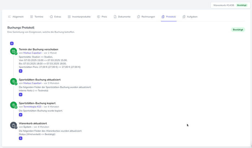The image size is (252, 148).
Task: Click the plus button at top of timeline
Action: click(x=12, y=43)
